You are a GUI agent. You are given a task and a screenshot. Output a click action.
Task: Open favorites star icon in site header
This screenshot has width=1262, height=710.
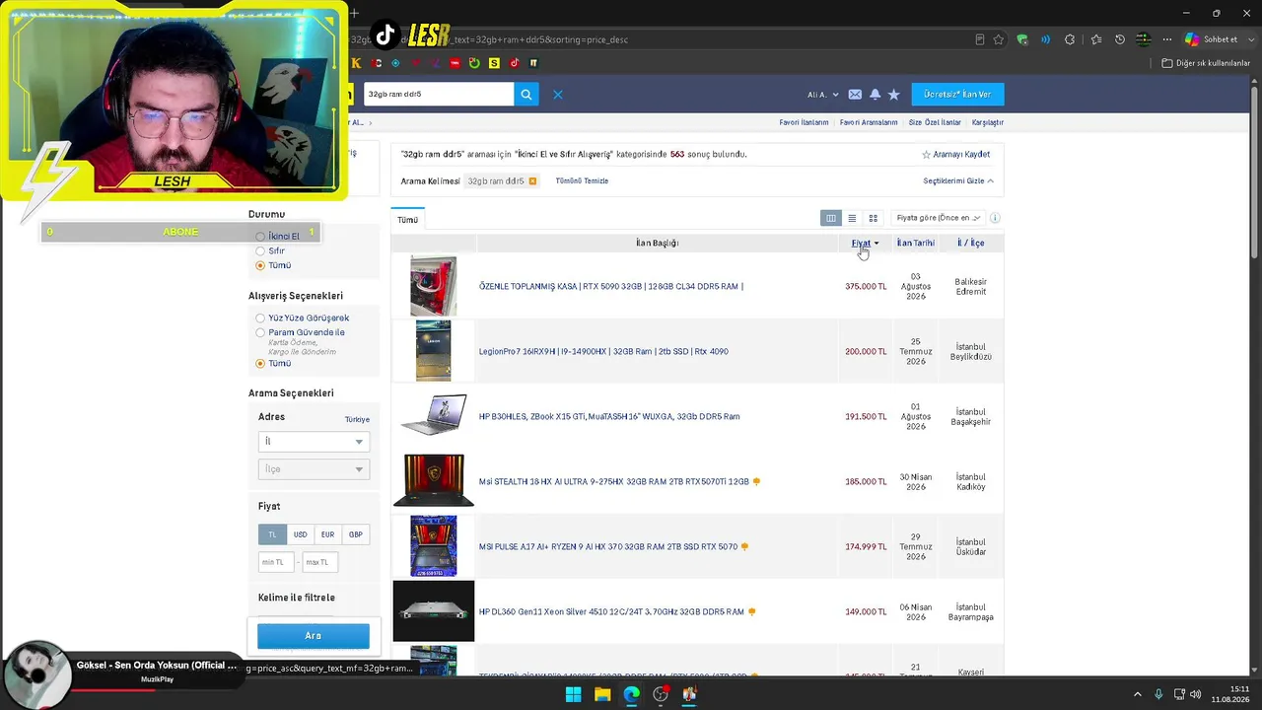tap(894, 95)
